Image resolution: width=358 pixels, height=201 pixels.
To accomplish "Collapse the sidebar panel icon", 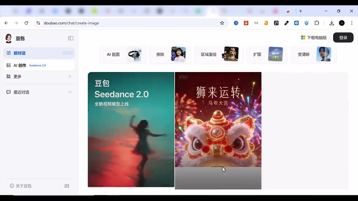I will pyautogui.click(x=71, y=38).
